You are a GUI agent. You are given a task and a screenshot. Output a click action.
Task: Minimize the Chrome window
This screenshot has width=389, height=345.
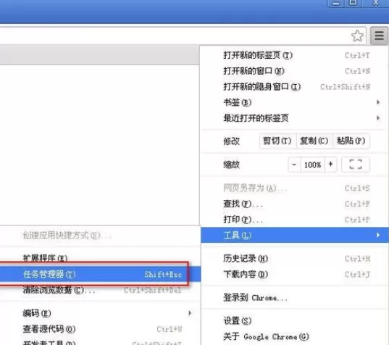[336, 3]
